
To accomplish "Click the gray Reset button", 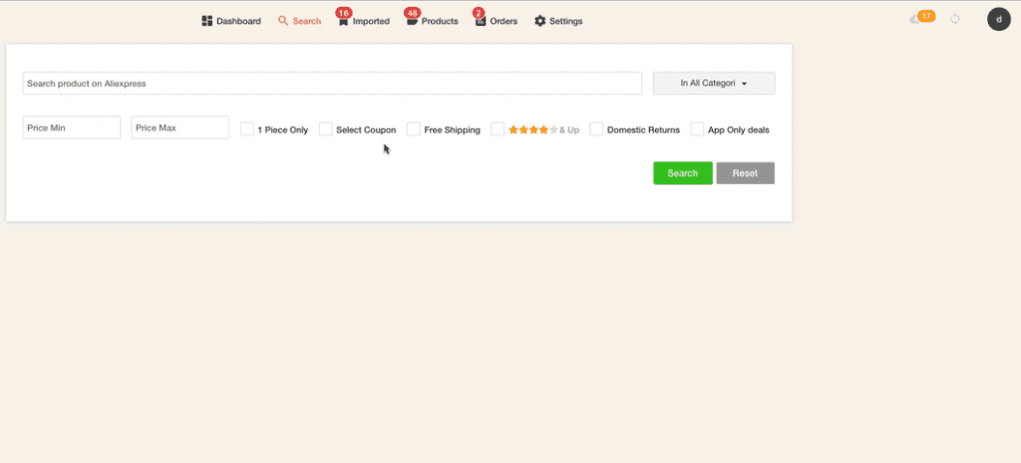I will tap(745, 173).
